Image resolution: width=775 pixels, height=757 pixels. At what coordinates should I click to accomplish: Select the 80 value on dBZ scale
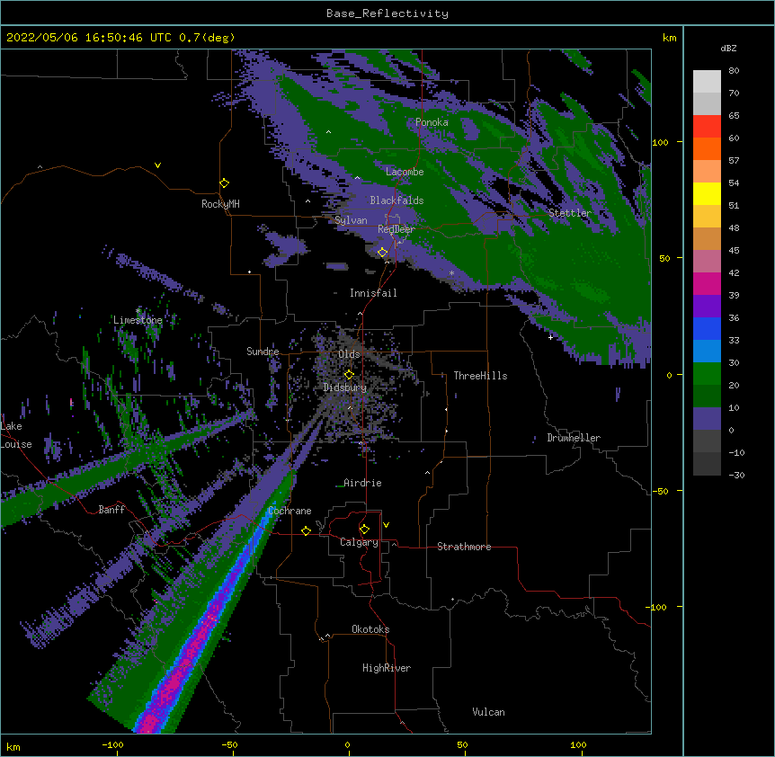point(734,70)
